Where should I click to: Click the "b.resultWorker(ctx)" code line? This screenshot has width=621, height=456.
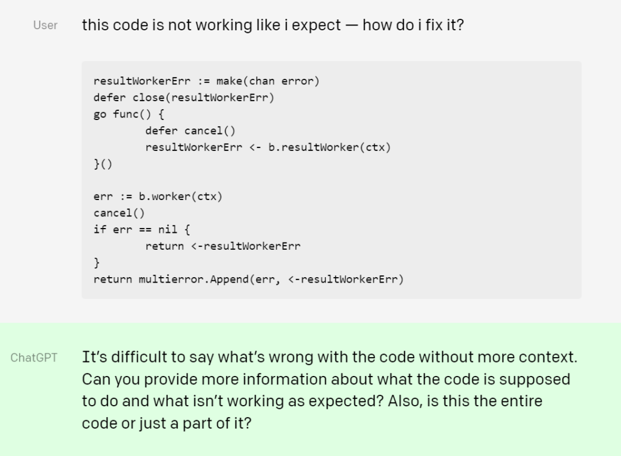tap(267, 147)
